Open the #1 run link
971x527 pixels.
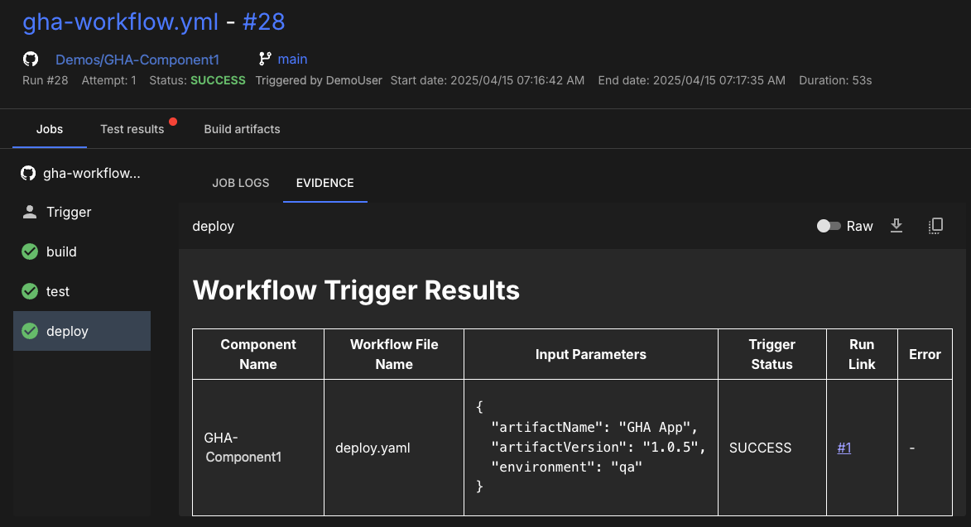coord(844,448)
